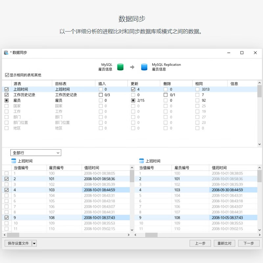Click the left 上班时间 table icon
Image resolution: width=263 pixels, height=263 pixels.
[13, 161]
